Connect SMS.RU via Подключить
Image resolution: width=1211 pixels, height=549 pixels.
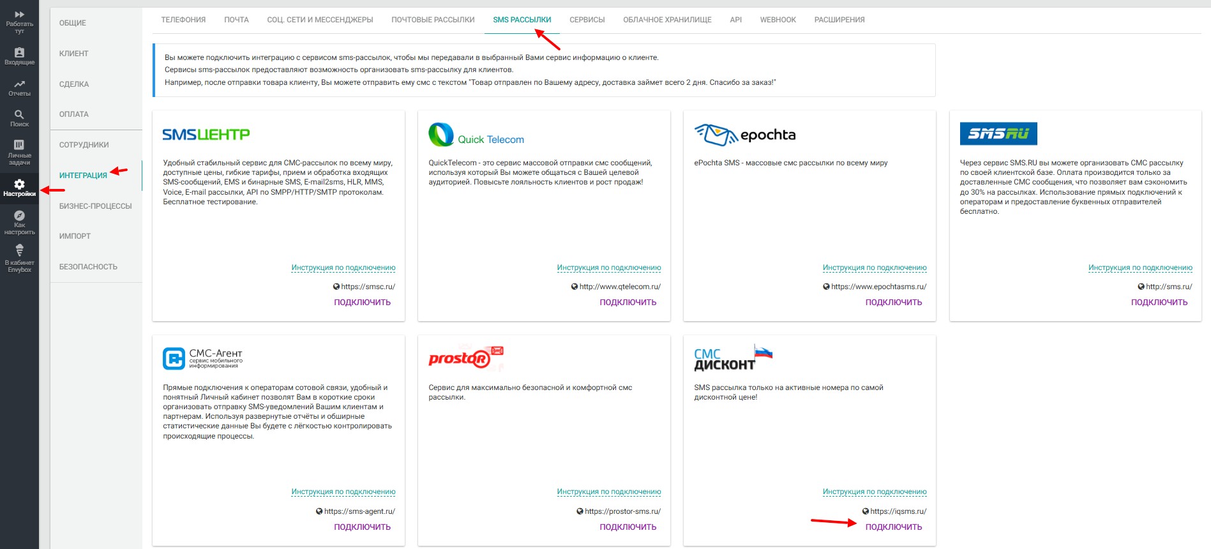(x=1159, y=303)
